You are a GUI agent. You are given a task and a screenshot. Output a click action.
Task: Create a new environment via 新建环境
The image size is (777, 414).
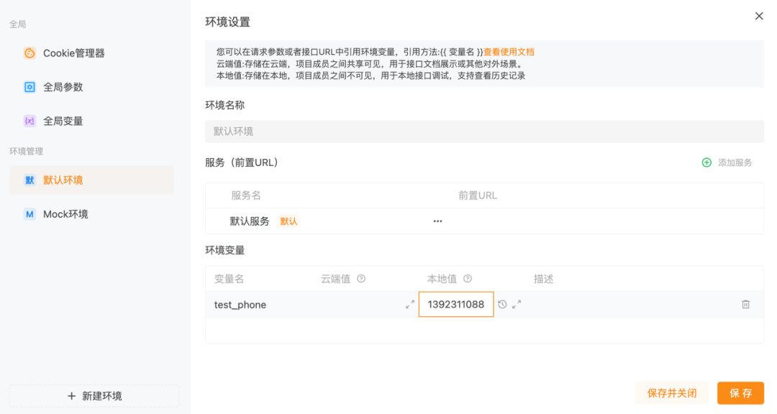(x=94, y=395)
